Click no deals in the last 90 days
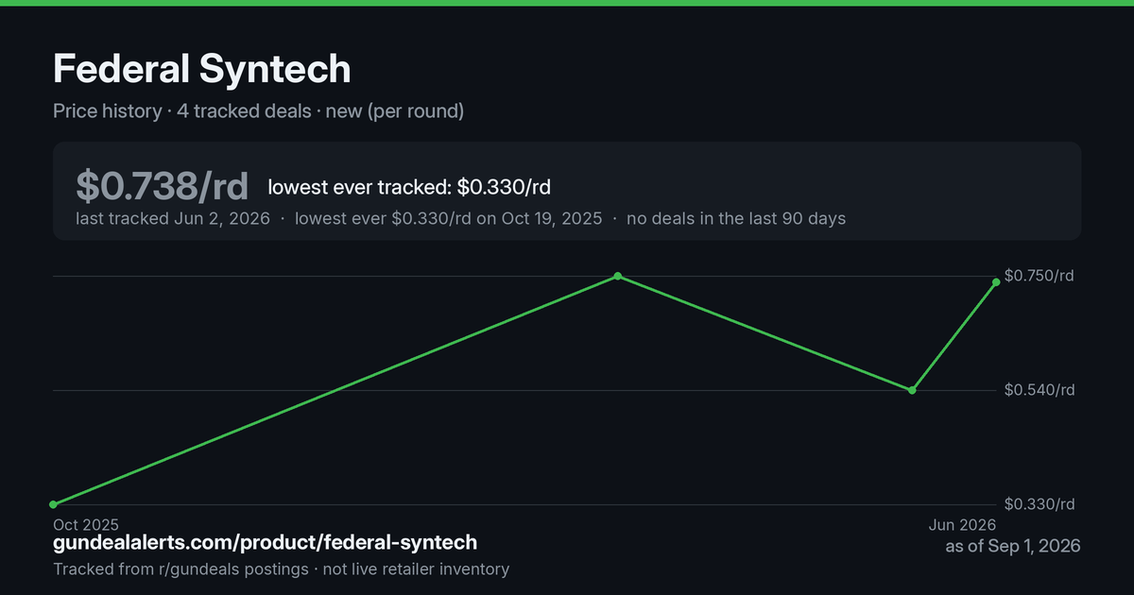Screen dimensions: 1134x595 (736, 218)
